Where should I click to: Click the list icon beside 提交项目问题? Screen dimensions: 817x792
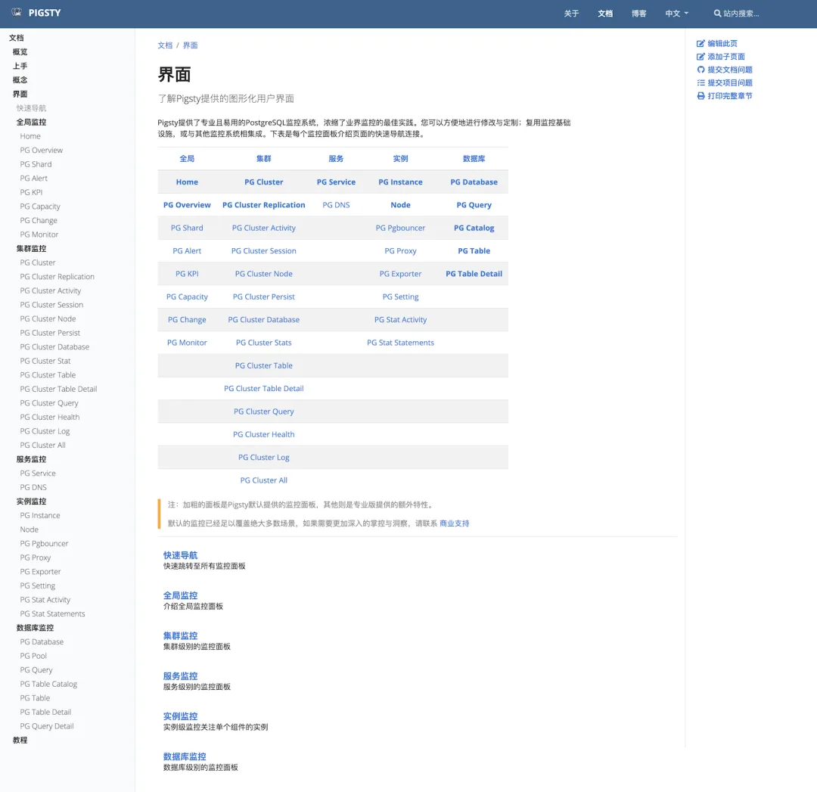[701, 83]
